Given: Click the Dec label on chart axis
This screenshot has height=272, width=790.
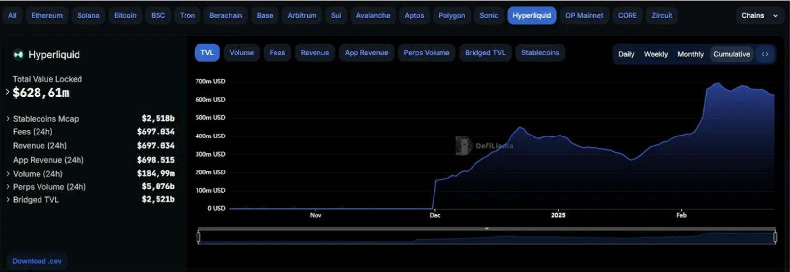Looking at the screenshot, I should point(435,215).
